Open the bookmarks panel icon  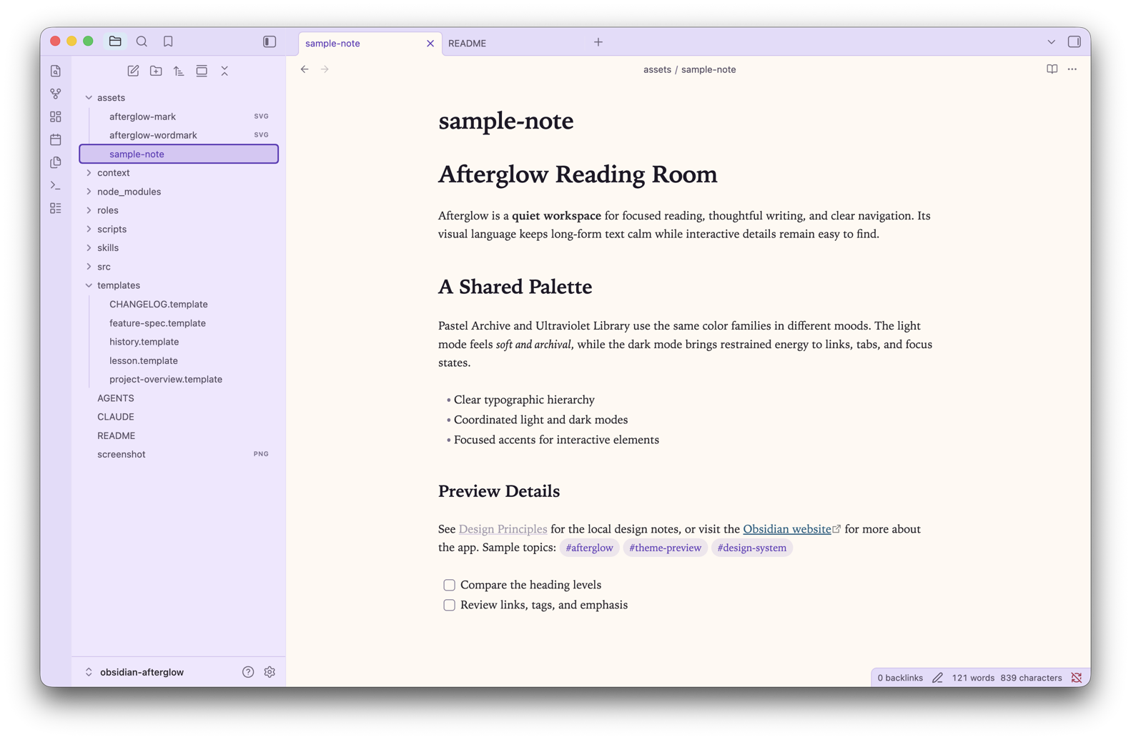click(168, 41)
